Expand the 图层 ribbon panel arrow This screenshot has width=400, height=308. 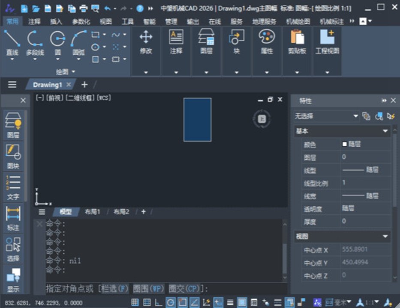pyautogui.click(x=206, y=73)
